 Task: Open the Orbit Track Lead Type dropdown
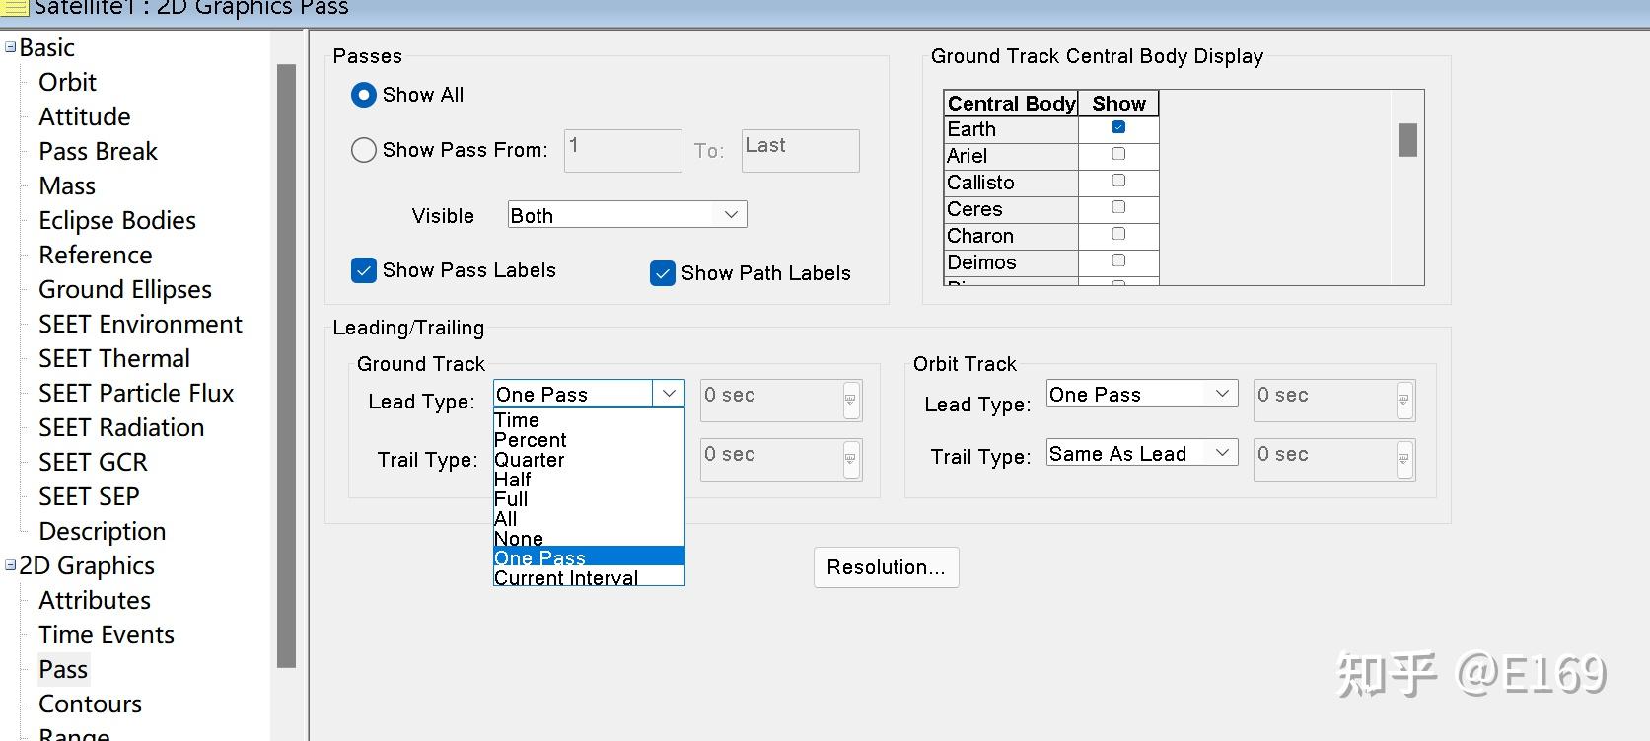[x=1222, y=394]
